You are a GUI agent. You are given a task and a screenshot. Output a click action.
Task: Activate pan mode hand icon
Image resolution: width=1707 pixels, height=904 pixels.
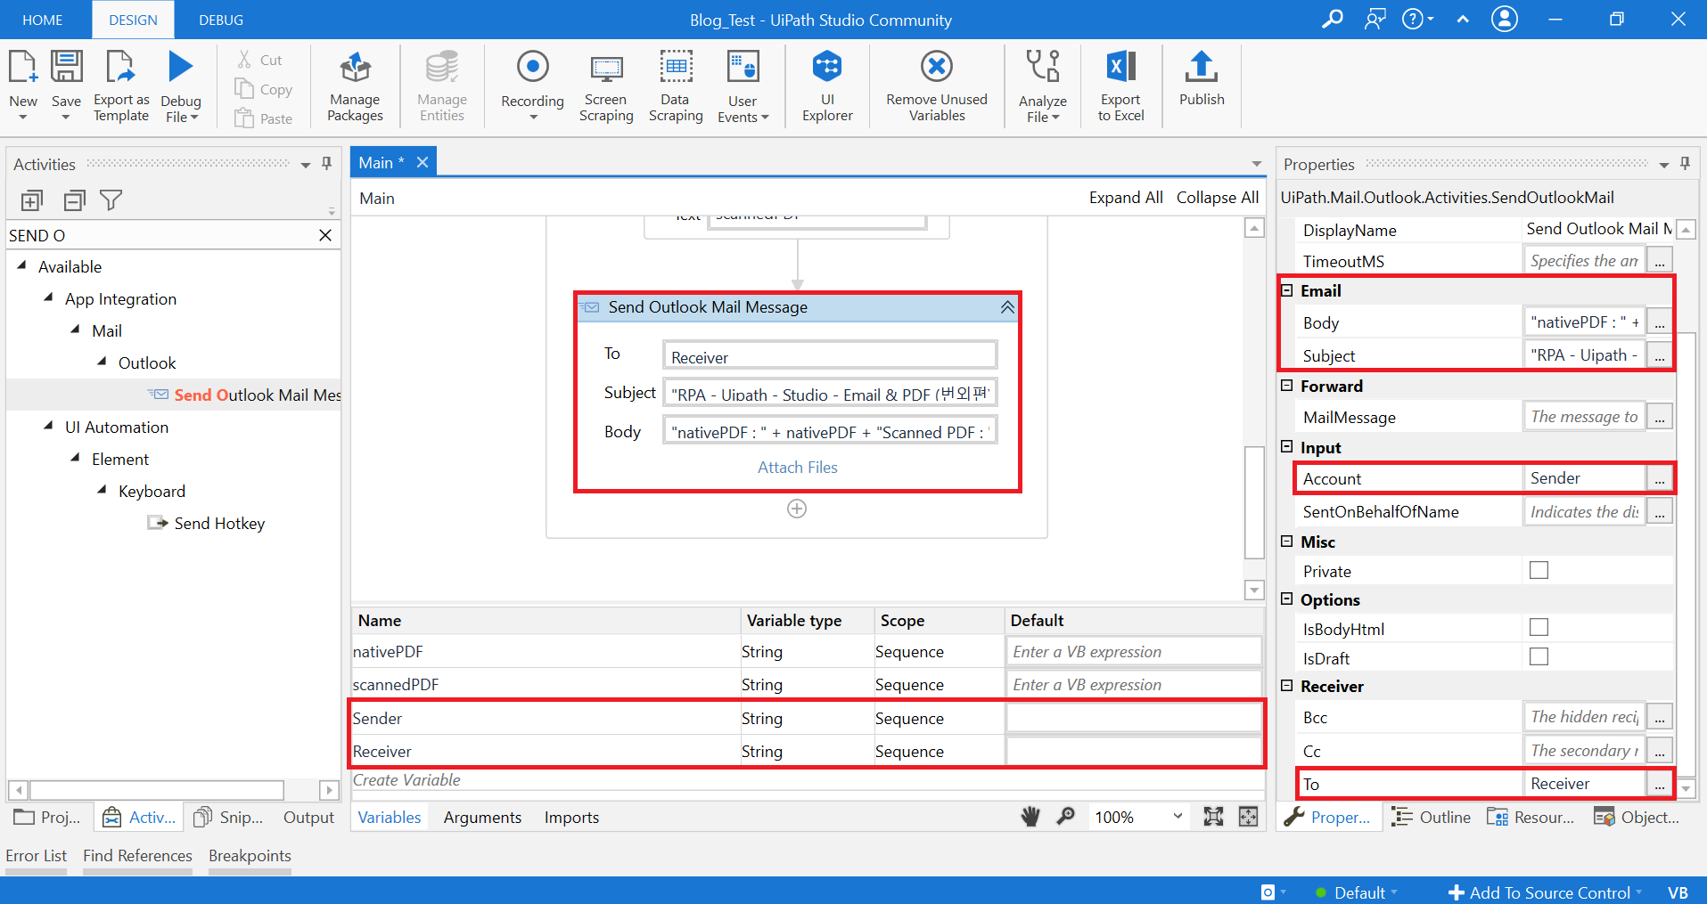[1030, 817]
